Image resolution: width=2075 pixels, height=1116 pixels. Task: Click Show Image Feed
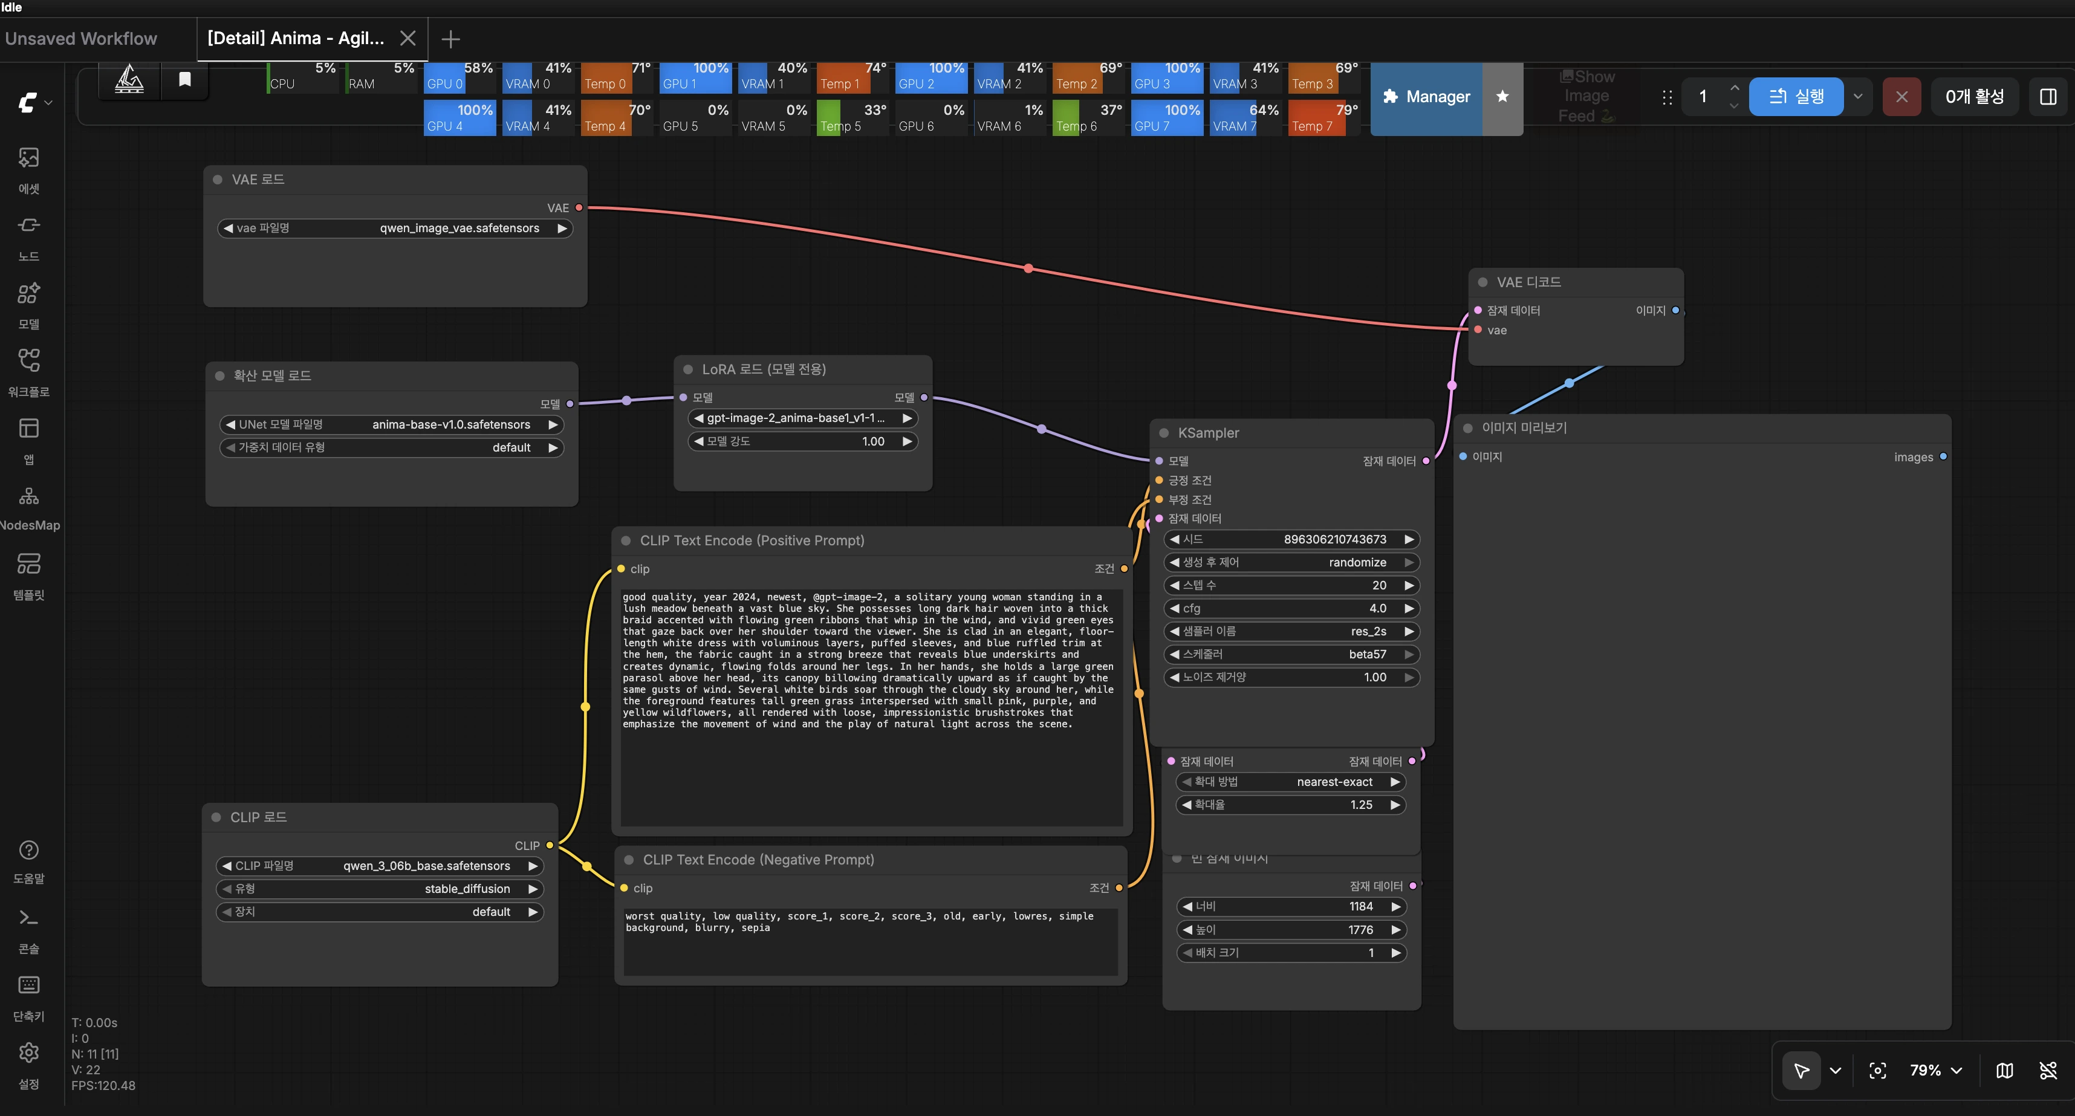1587,97
